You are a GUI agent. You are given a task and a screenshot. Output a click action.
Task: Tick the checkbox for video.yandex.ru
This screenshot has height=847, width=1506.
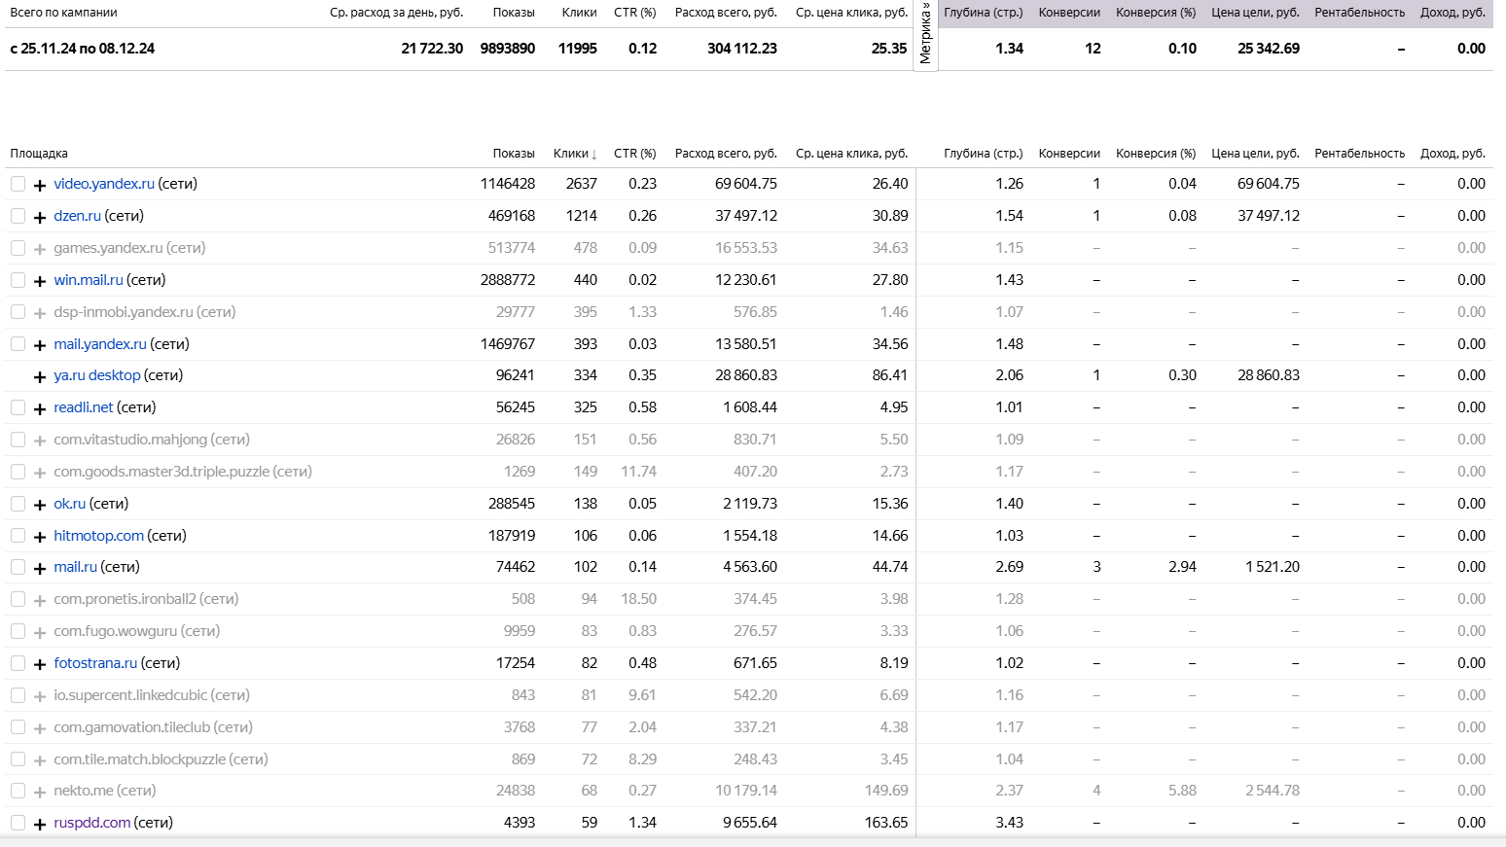pyautogui.click(x=18, y=184)
